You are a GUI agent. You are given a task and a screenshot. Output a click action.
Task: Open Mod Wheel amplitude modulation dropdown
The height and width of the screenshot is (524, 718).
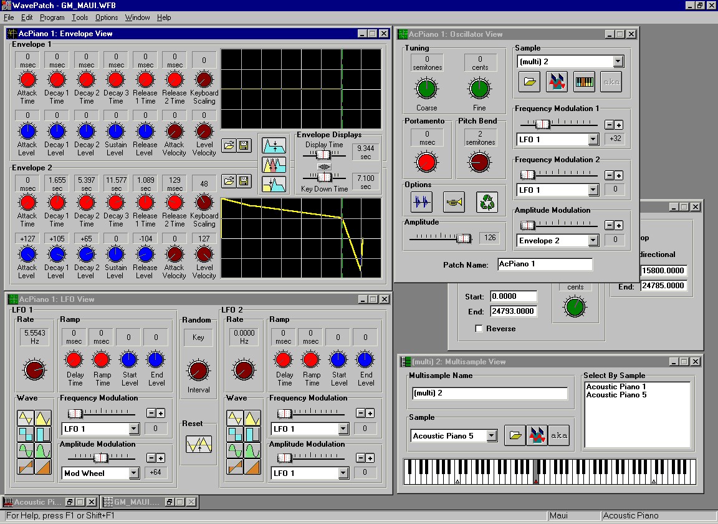tap(134, 473)
